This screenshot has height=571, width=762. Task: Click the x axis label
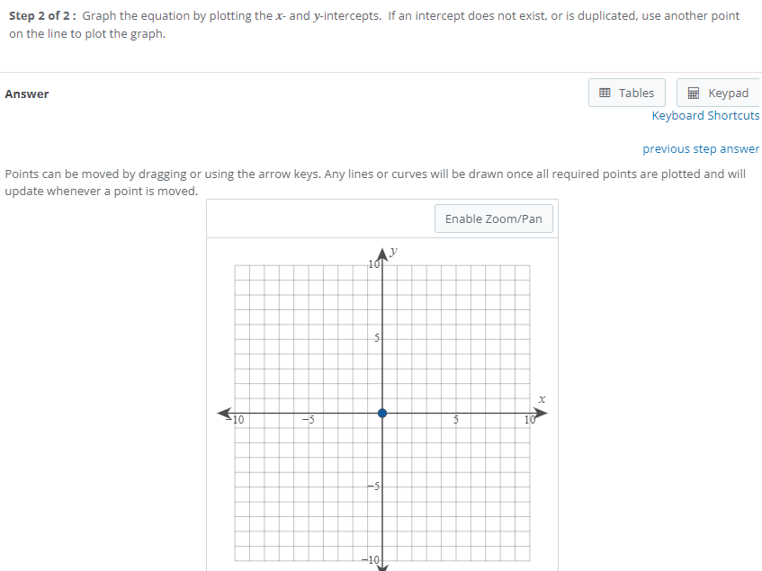(x=542, y=399)
